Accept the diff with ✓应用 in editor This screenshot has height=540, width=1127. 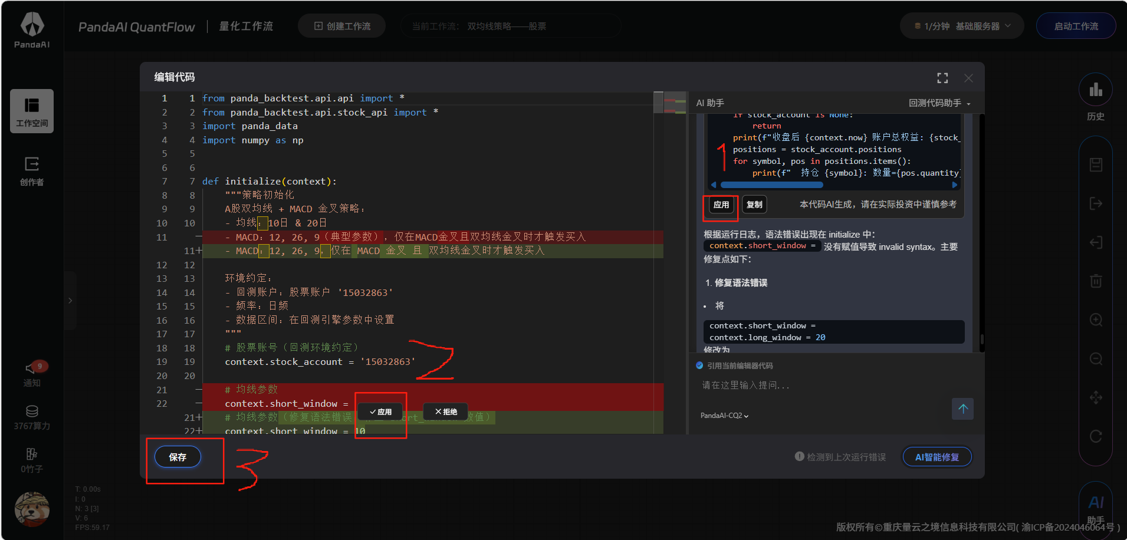tap(381, 411)
